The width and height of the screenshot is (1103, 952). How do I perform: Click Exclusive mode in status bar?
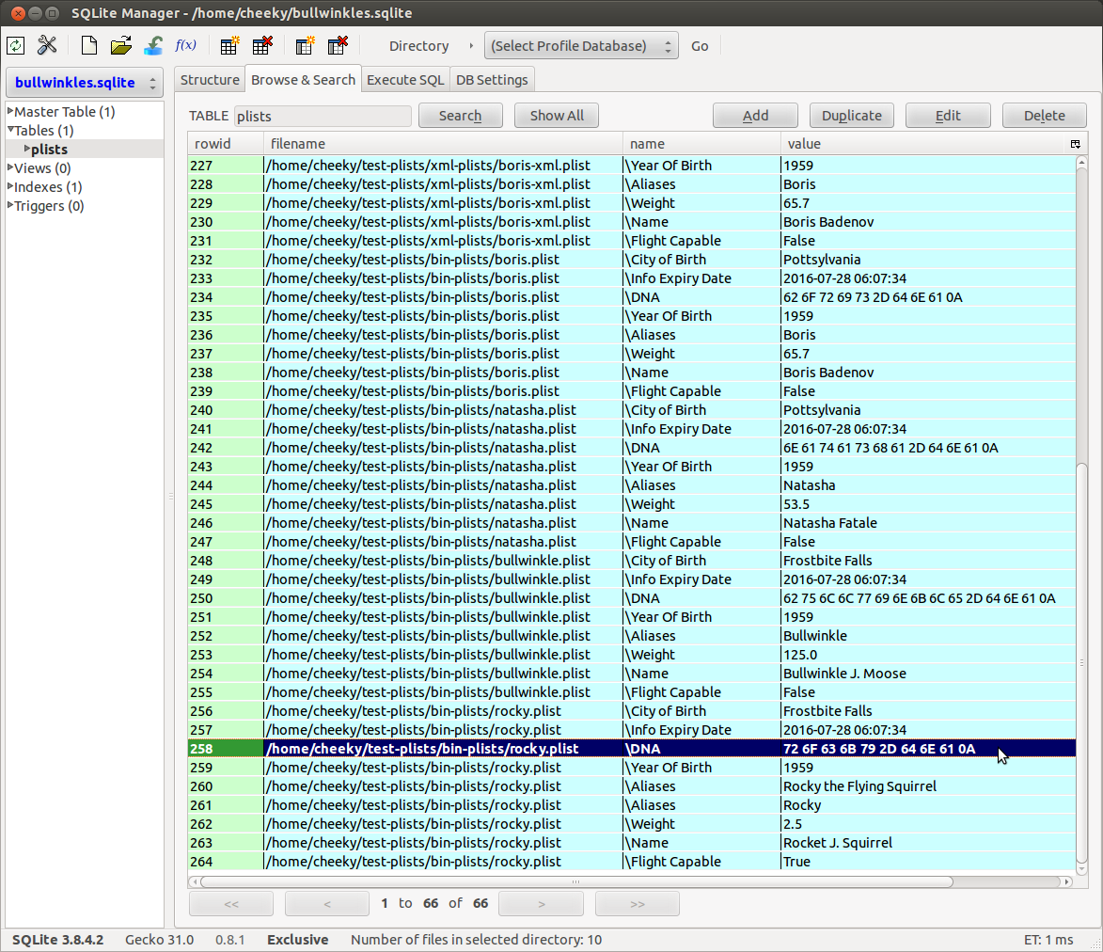(x=297, y=940)
